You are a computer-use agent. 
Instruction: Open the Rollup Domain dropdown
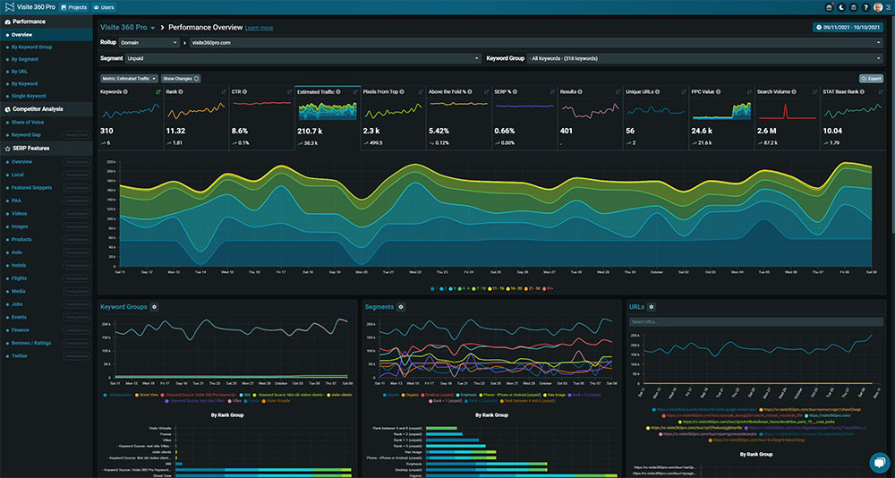coord(149,43)
